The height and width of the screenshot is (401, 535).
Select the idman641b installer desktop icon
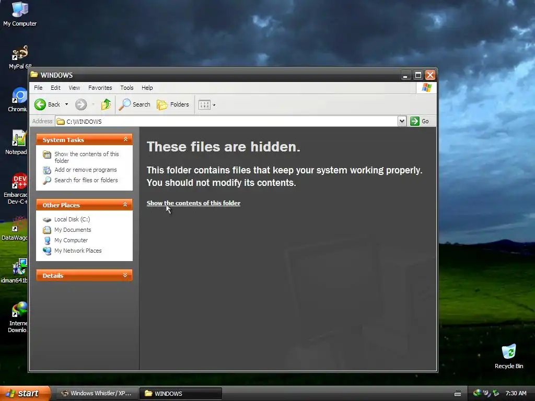(14, 271)
